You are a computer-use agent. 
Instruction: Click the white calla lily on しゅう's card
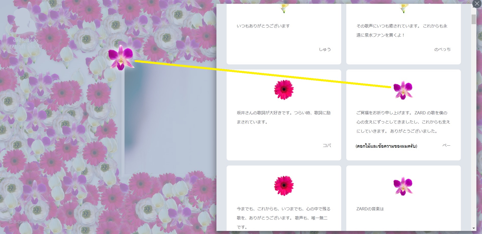pos(284,8)
